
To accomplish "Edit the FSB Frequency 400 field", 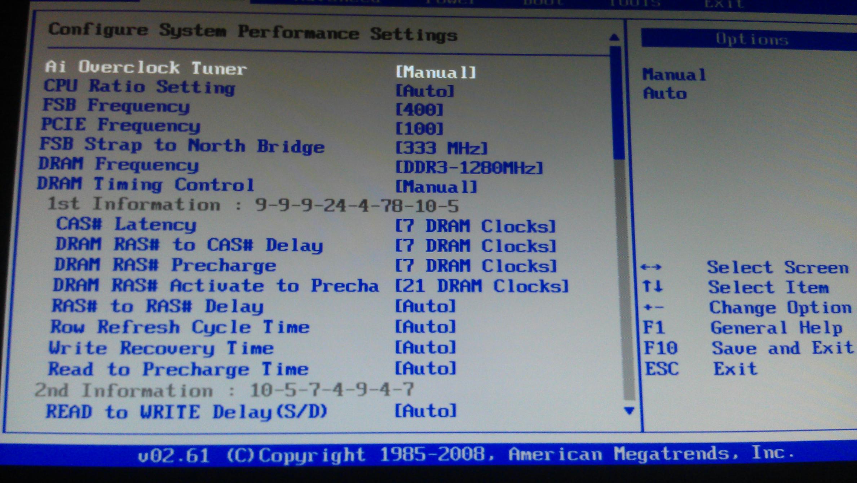I will pos(419,110).
